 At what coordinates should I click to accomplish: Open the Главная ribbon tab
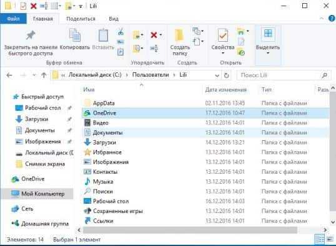coord(43,19)
